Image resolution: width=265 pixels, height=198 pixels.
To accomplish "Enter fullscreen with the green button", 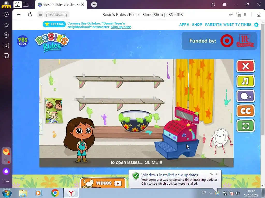I will pos(245,126).
